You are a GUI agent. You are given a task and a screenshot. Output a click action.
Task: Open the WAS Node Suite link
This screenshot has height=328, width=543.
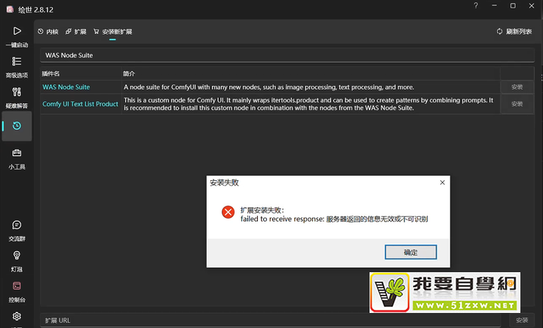tap(66, 87)
